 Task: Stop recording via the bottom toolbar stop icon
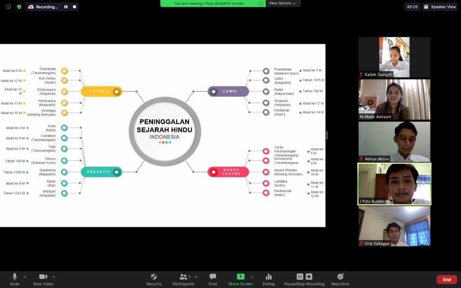tap(309, 277)
